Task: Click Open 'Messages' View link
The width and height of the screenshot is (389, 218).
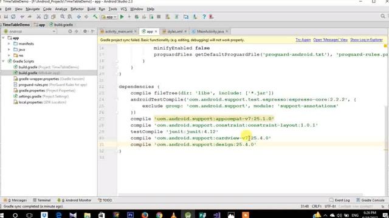Action: [331, 40]
